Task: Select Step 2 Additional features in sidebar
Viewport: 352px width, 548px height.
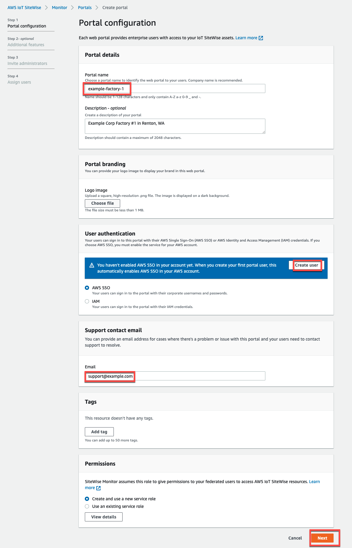Action: pyautogui.click(x=26, y=45)
